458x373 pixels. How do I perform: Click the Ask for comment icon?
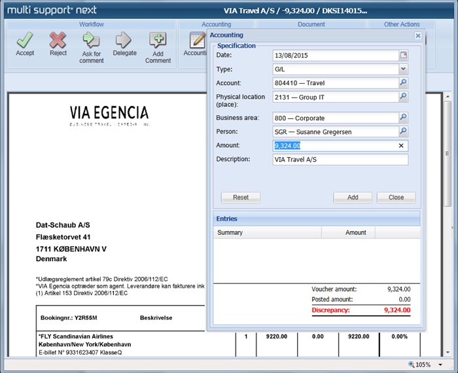pyautogui.click(x=91, y=40)
